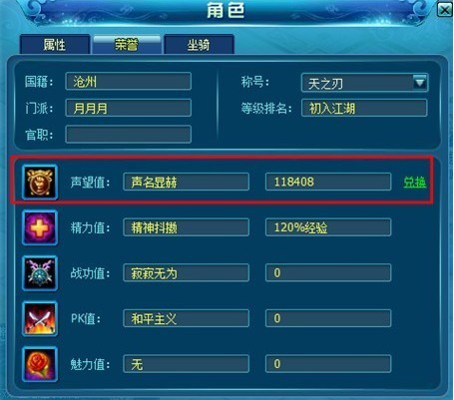Viewport: 454px width, 400px height.
Task: Open the 天之刃 title combo box
Action: pos(364,83)
